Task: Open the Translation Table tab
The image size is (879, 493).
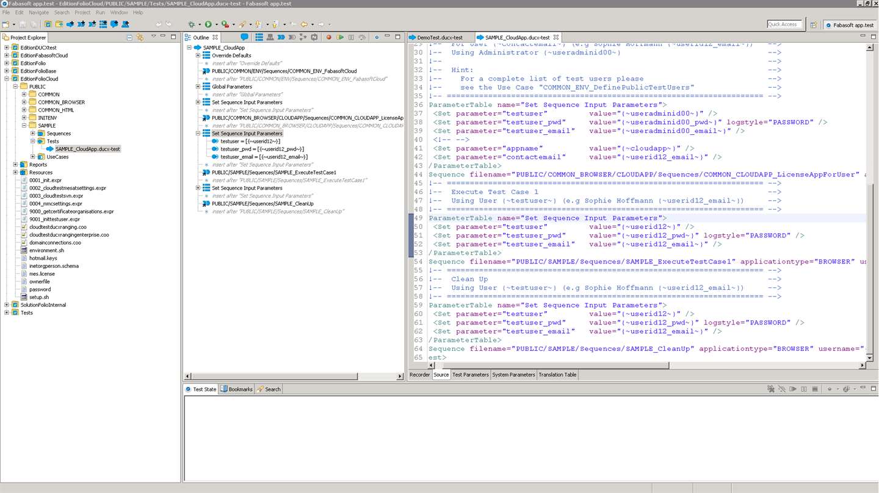Action: (x=557, y=375)
